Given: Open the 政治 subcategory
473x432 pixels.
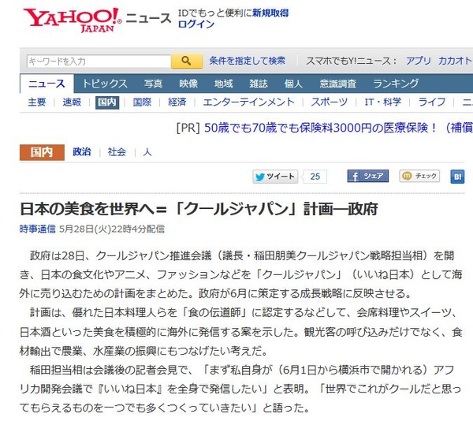Looking at the screenshot, I should click(x=82, y=151).
